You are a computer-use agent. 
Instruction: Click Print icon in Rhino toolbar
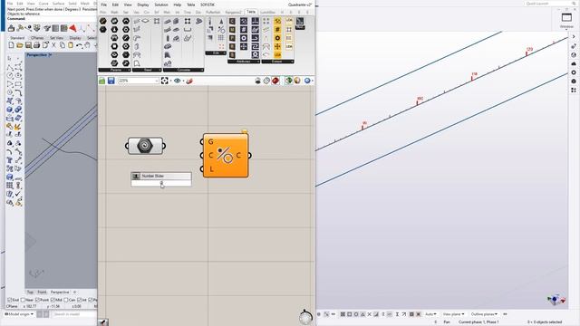(x=36, y=45)
